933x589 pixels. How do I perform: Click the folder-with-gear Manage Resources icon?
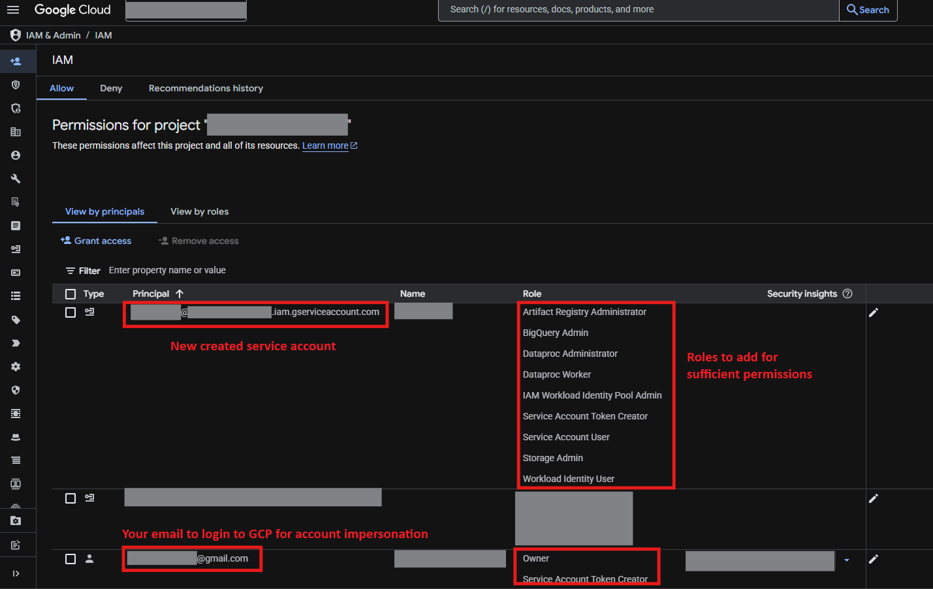pos(16,521)
